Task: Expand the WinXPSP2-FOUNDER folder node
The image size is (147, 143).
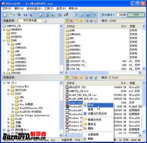Action: 13,112
